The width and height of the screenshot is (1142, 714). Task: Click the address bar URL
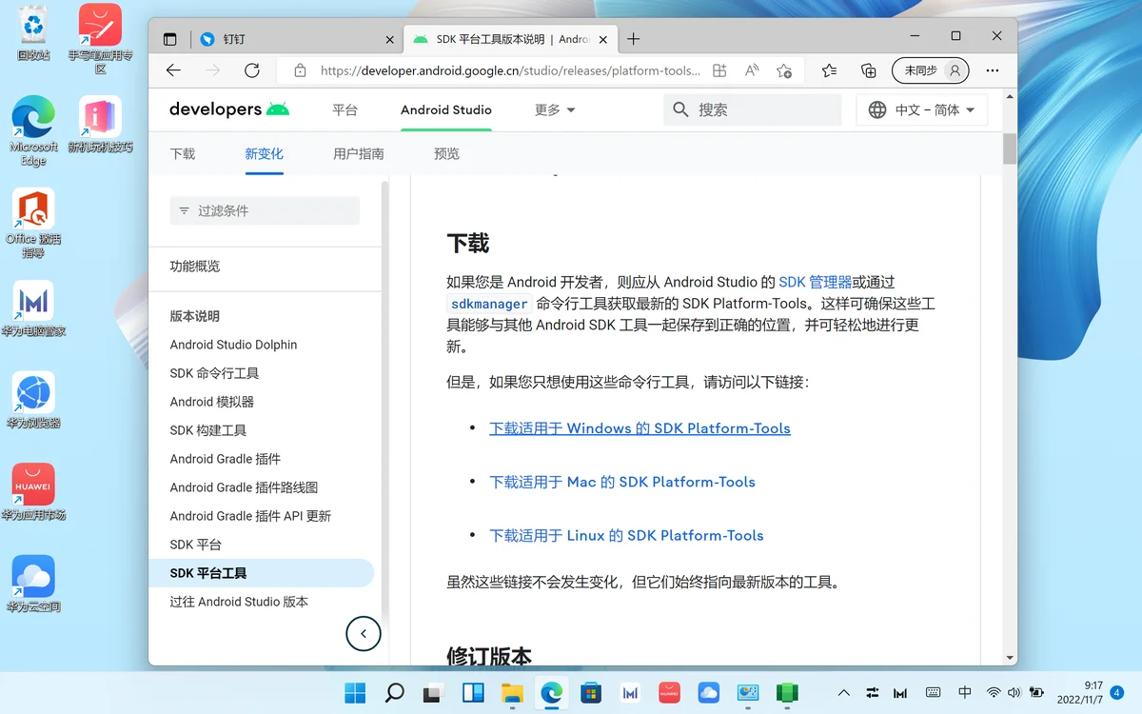pyautogui.click(x=511, y=70)
